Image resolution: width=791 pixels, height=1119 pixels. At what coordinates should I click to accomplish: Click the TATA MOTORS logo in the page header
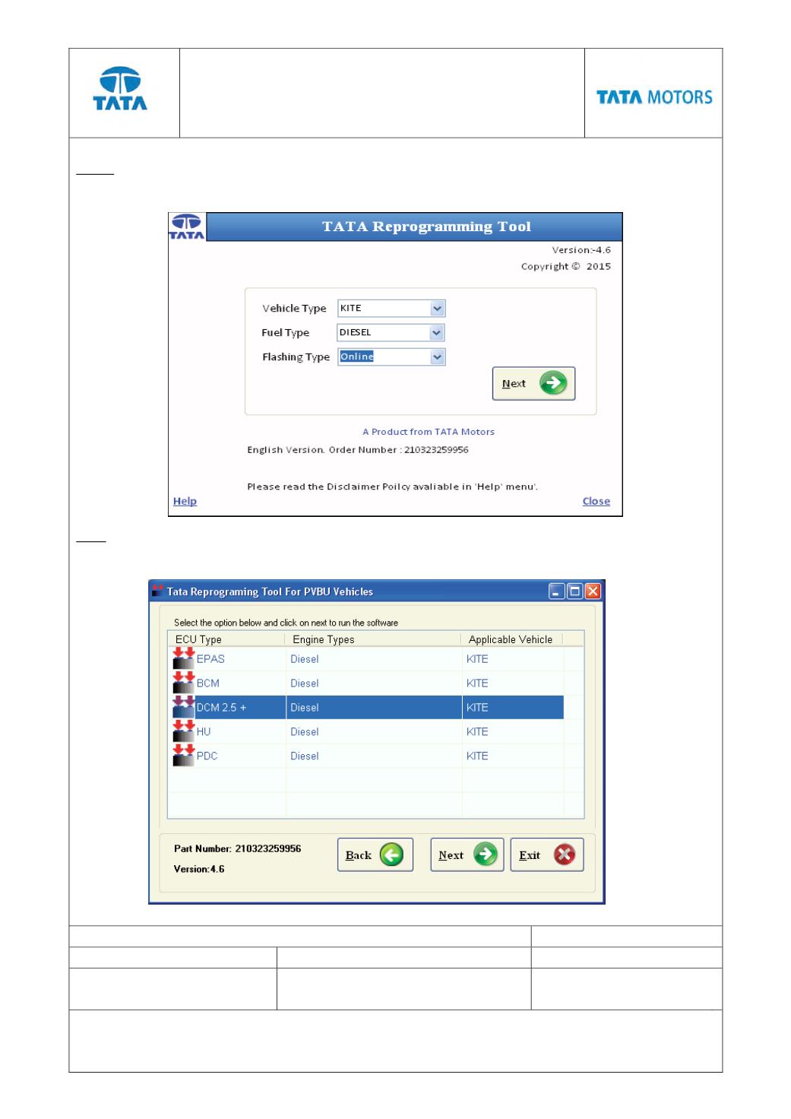click(x=654, y=97)
